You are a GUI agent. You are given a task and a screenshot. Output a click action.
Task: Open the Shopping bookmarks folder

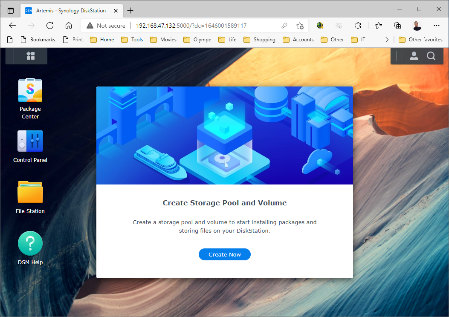coord(259,40)
